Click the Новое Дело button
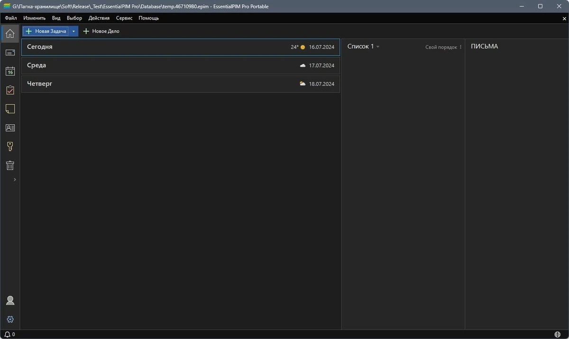This screenshot has height=339, width=569. (x=101, y=31)
